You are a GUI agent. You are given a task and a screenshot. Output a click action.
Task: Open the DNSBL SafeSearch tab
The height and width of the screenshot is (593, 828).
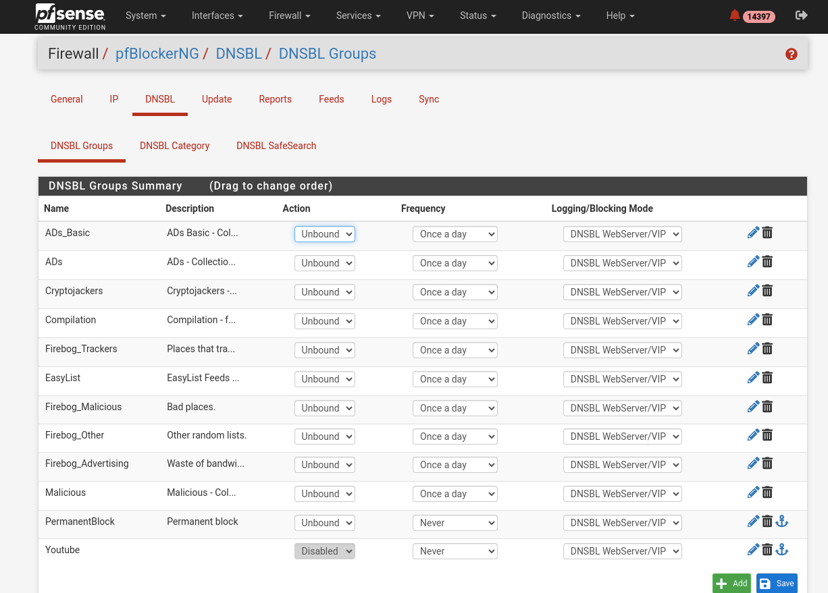tap(276, 146)
